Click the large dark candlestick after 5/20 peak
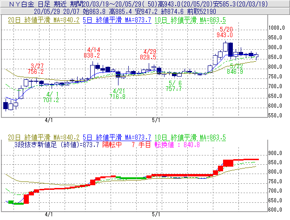 (x=231, y=50)
